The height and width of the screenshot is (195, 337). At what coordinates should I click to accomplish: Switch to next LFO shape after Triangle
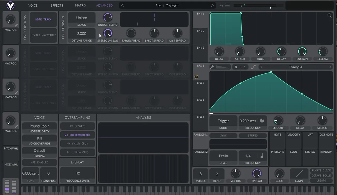tap(330, 67)
